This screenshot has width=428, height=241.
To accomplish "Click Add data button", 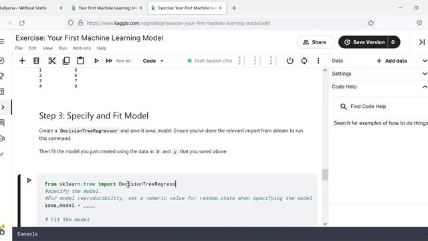I will coord(392,61).
